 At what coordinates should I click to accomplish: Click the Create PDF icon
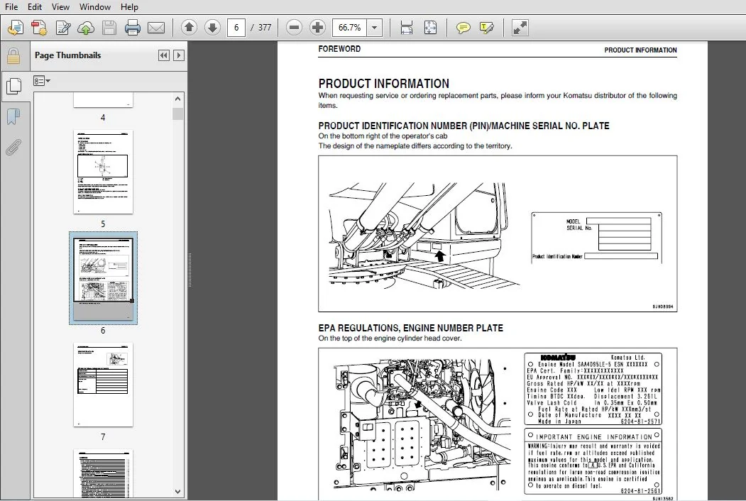pyautogui.click(x=15, y=28)
